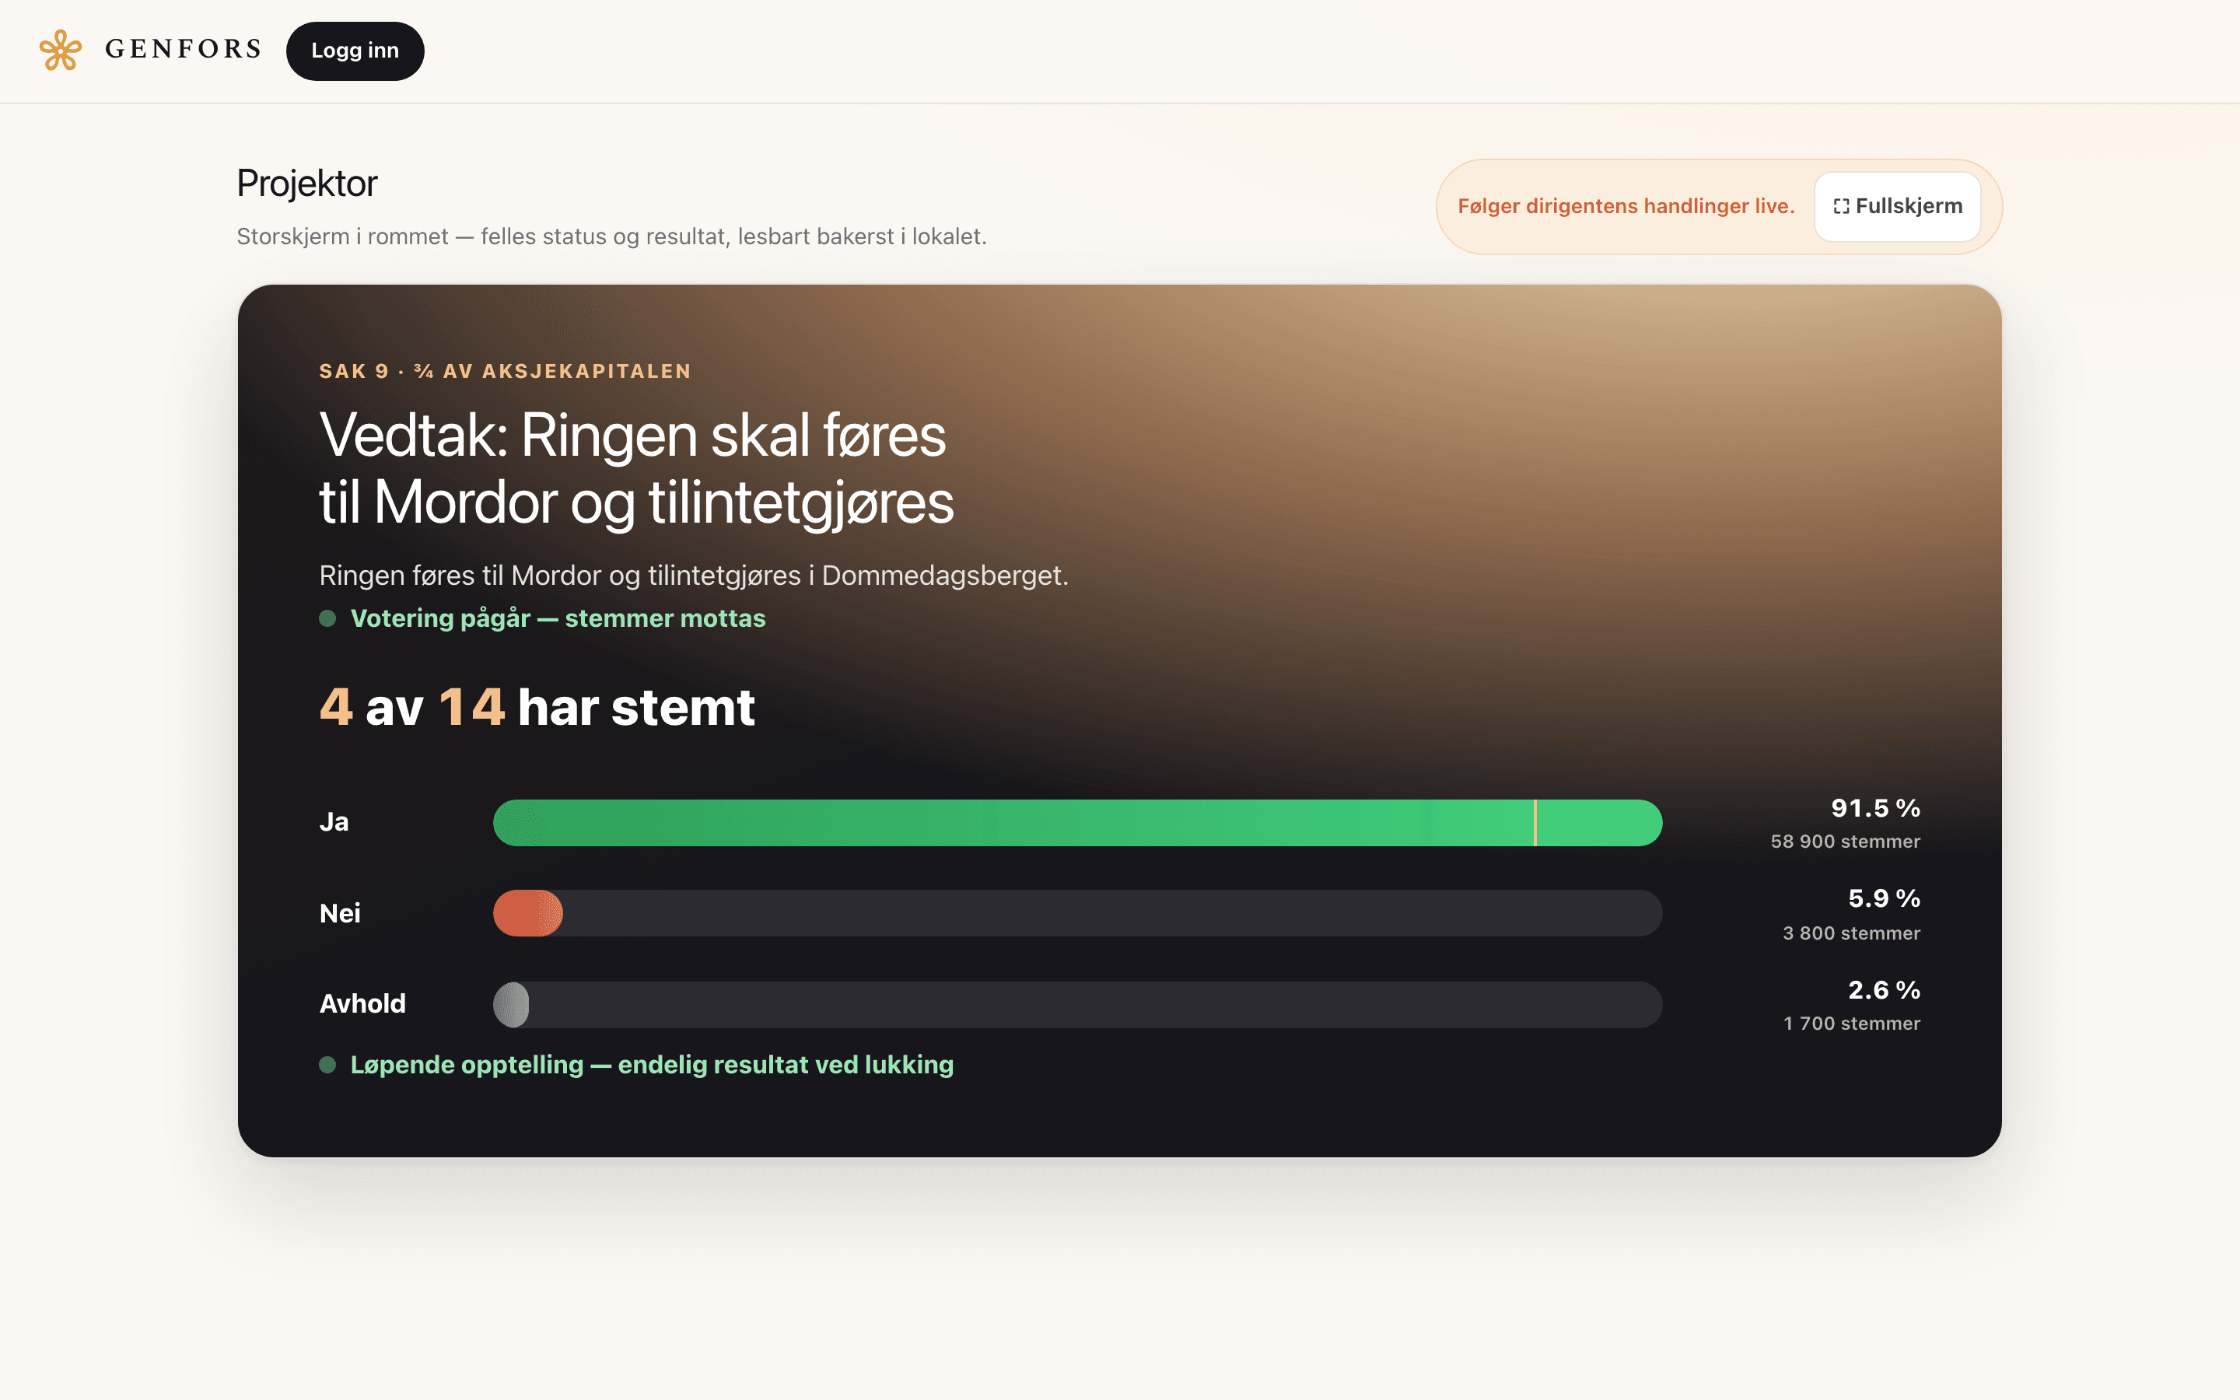Click the 91.5 % value
This screenshot has height=1400, width=2240.
pos(1875,808)
